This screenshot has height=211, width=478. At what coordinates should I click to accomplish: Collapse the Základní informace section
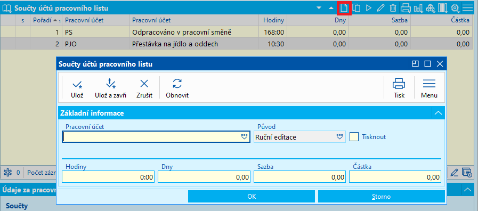tap(439, 113)
